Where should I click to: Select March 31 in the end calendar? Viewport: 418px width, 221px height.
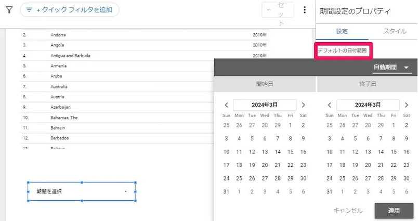330,192
